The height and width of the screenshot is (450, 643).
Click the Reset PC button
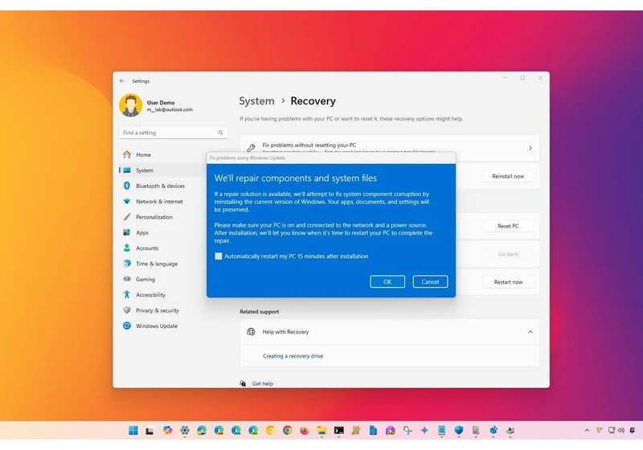click(508, 226)
